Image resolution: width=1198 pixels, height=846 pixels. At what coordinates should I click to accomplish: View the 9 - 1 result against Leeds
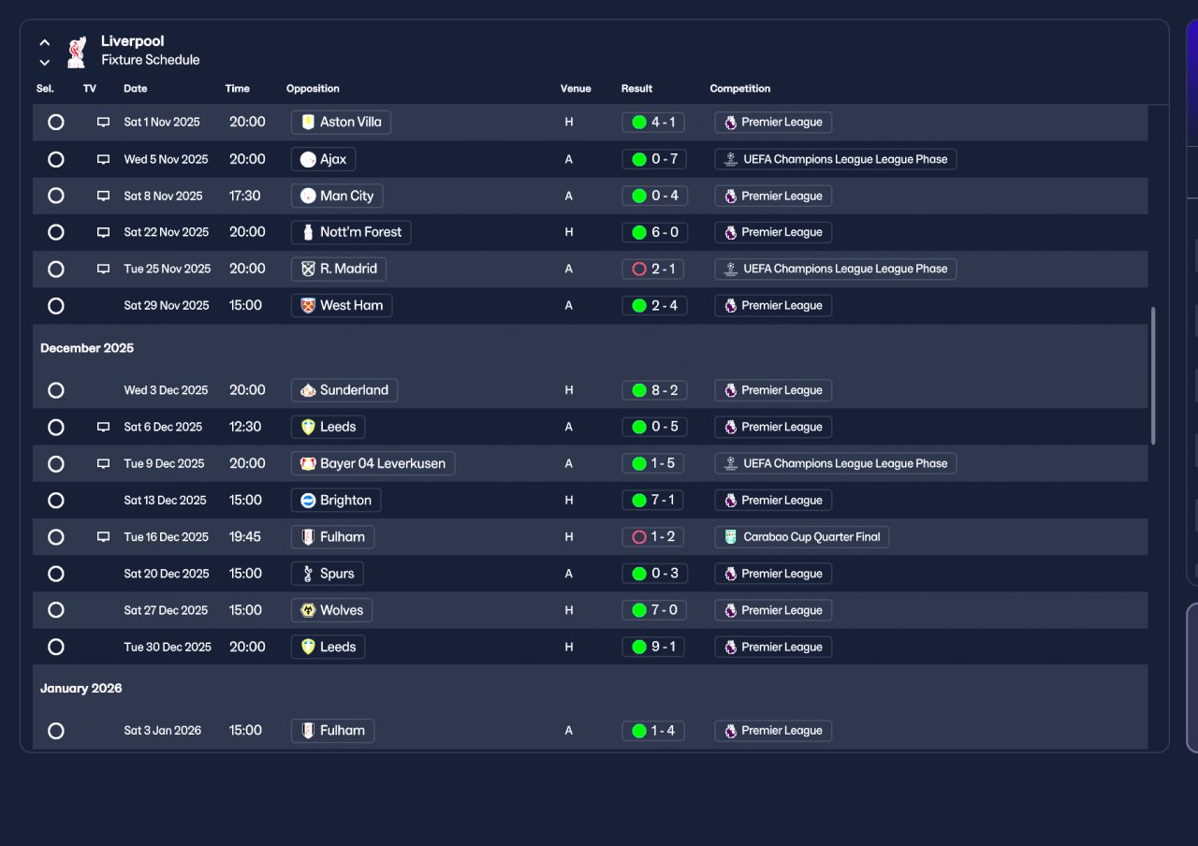653,647
